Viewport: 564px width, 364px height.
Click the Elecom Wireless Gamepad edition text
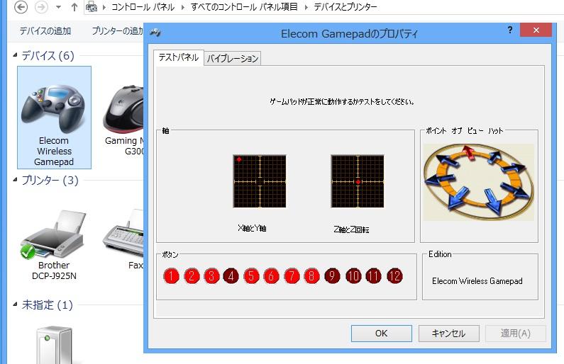477,281
